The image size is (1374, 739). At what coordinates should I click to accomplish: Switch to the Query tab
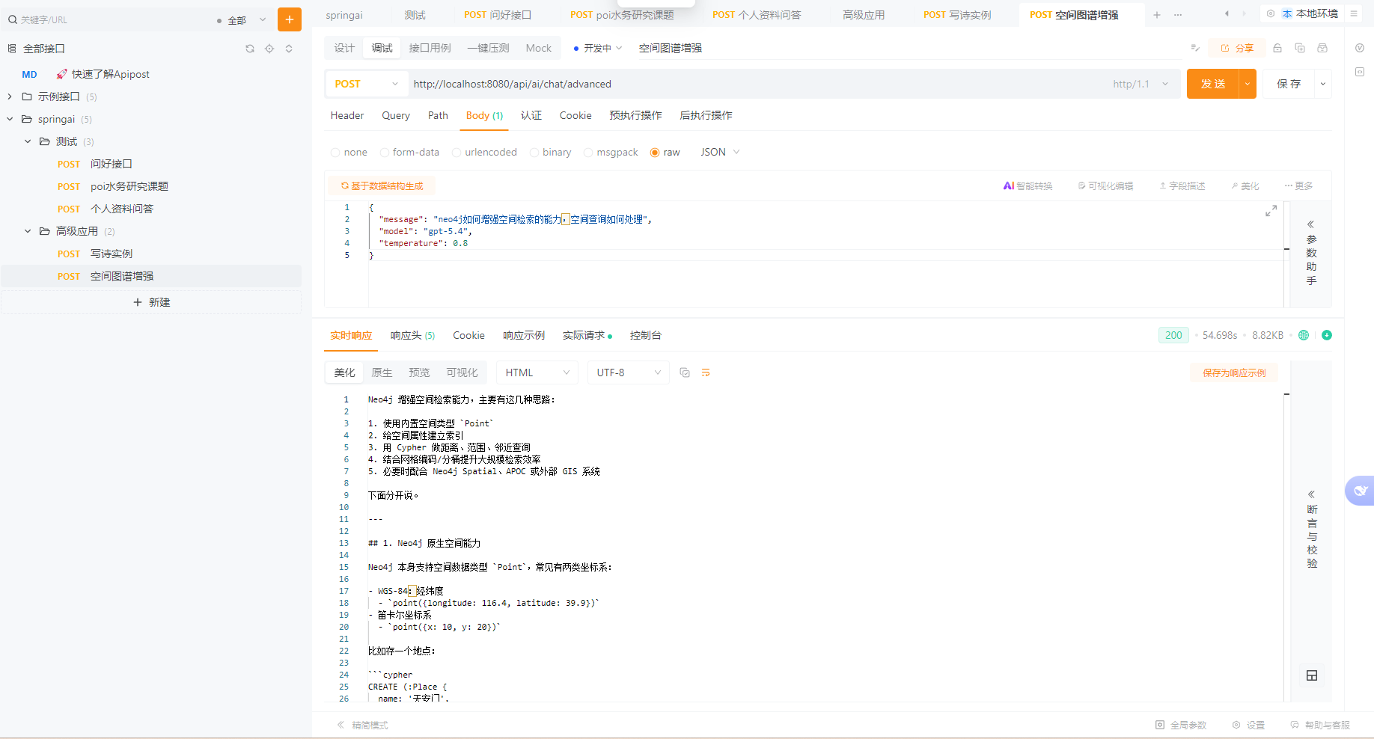[x=396, y=115]
